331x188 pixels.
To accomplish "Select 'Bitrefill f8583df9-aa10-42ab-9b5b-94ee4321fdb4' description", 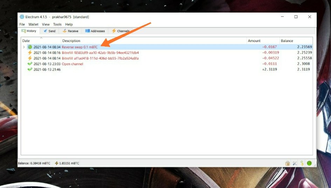I will click(100, 53).
